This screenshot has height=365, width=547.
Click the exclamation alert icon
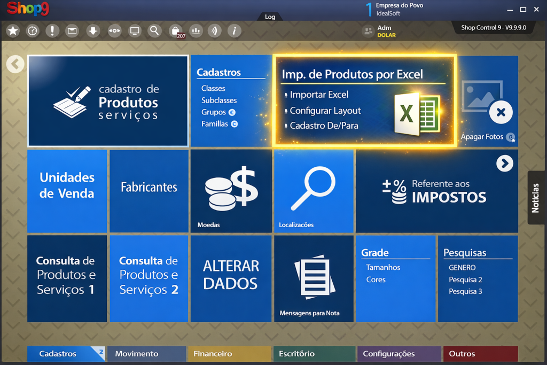(52, 31)
